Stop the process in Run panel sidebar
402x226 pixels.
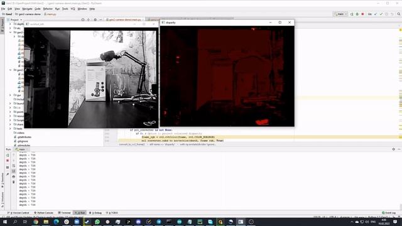coord(8,161)
